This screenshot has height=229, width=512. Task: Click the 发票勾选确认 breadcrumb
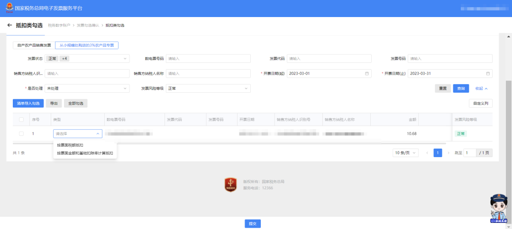point(88,26)
